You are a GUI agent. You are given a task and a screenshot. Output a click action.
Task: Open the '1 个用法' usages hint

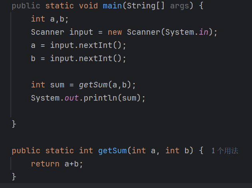tap(225, 150)
